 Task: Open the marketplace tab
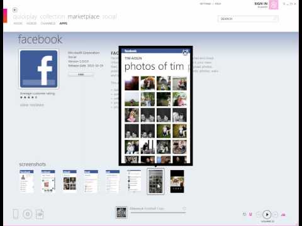tap(84, 16)
